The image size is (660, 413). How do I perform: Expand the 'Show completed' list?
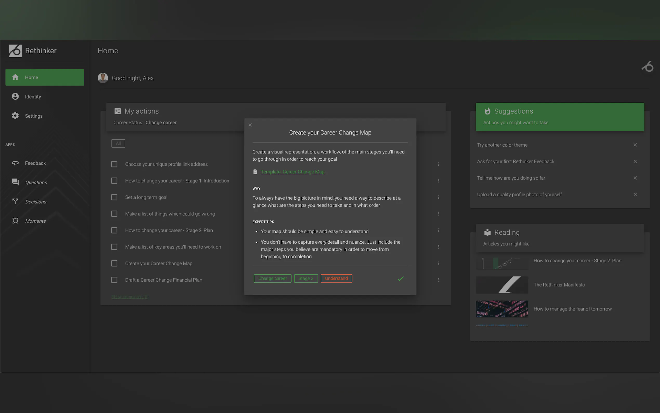(x=130, y=297)
